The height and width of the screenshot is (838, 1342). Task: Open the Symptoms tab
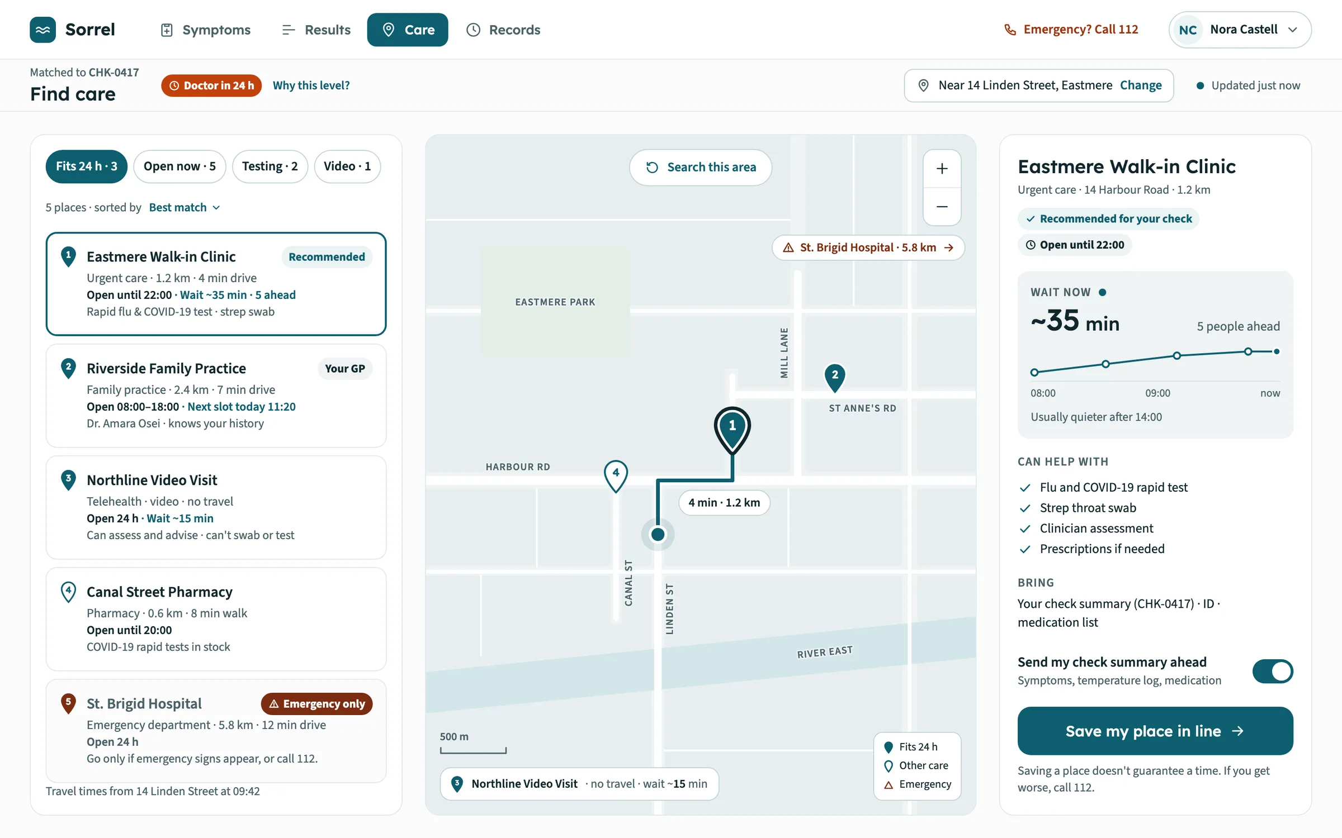click(x=205, y=30)
